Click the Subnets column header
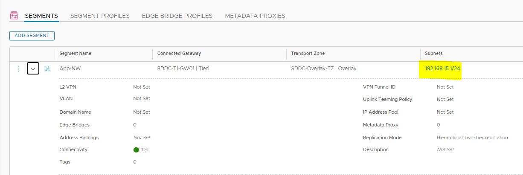The image size is (523, 175). pyautogui.click(x=434, y=54)
